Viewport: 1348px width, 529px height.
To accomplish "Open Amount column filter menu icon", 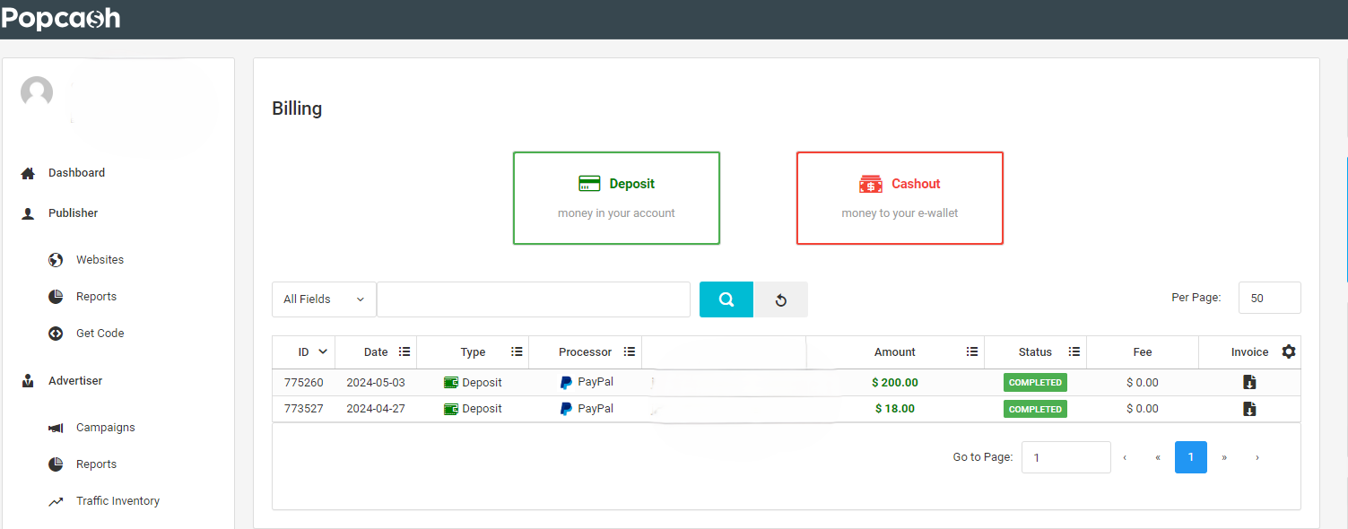I will (972, 352).
